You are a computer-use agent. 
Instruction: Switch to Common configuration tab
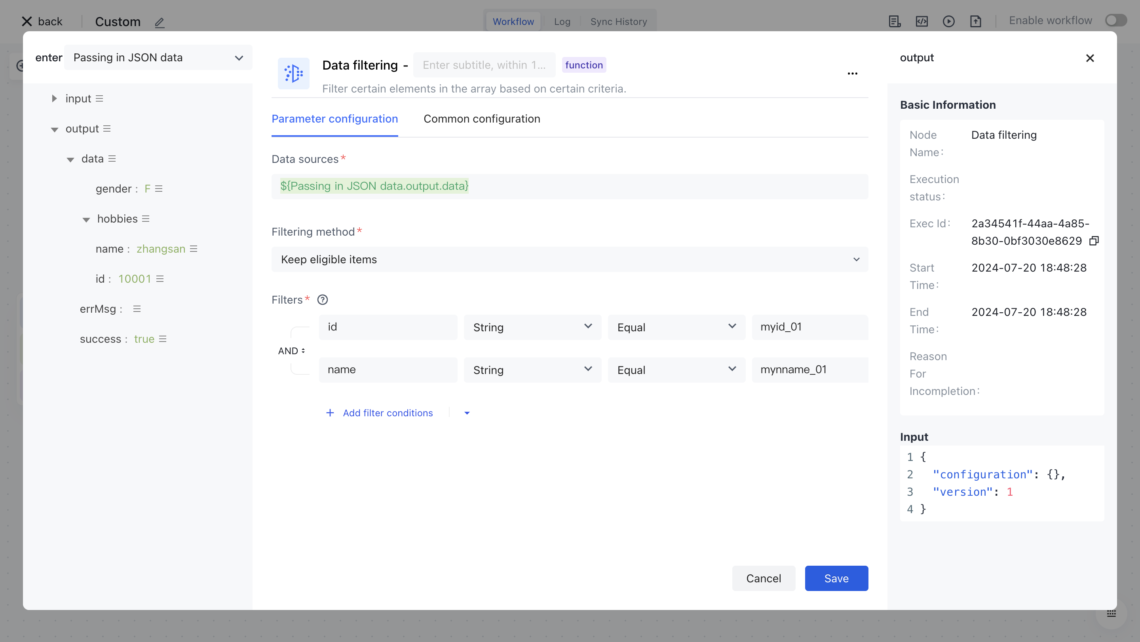(x=481, y=119)
